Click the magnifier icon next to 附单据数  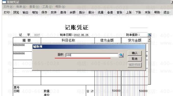149,35
